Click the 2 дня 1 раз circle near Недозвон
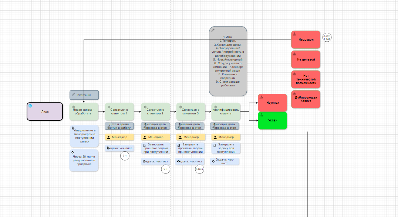The height and width of the screenshot is (217, 398). (327, 38)
